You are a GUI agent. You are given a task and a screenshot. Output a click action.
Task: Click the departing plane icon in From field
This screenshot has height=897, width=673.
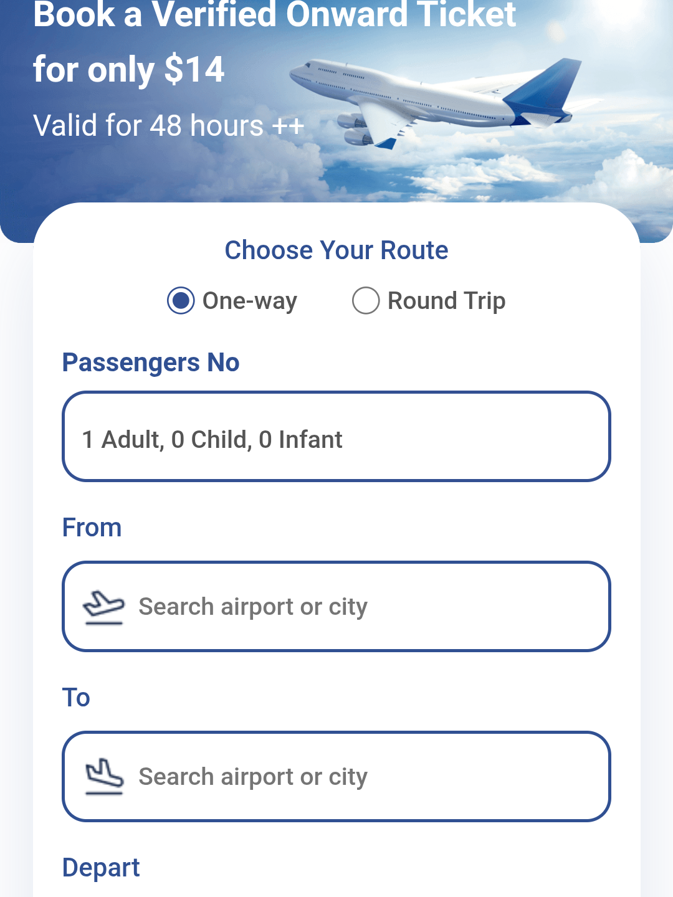[x=104, y=607]
